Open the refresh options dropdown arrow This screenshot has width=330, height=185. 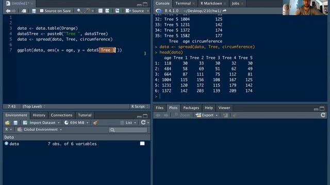pyautogui.click(x=148, y=123)
